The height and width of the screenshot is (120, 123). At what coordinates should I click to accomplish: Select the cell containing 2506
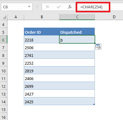coord(42,48)
